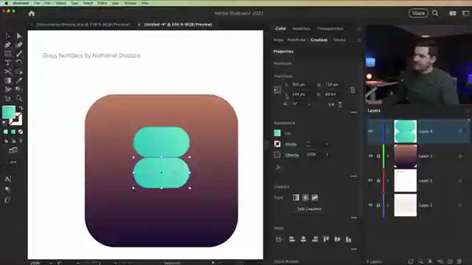
Task: Click Edit Gradient button
Action: tap(309, 209)
